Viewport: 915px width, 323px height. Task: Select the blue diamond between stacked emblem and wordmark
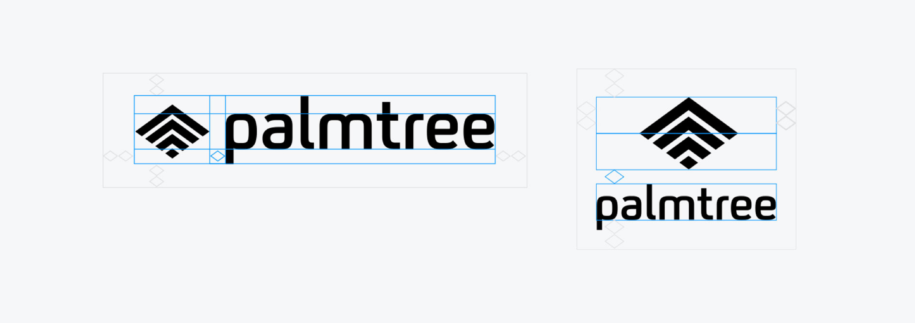[614, 177]
